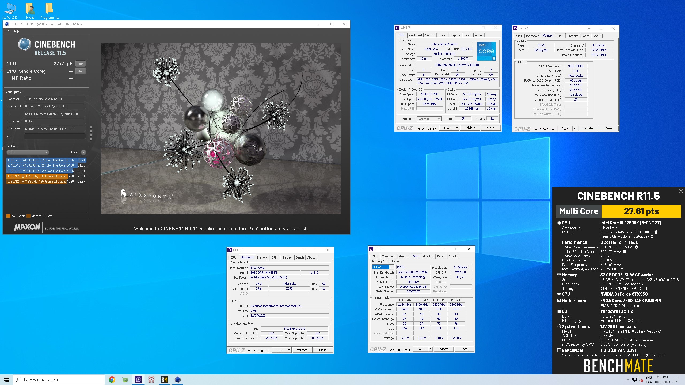Click the Cinebench title bar app icon
The height and width of the screenshot is (385, 685).
click(x=7, y=24)
